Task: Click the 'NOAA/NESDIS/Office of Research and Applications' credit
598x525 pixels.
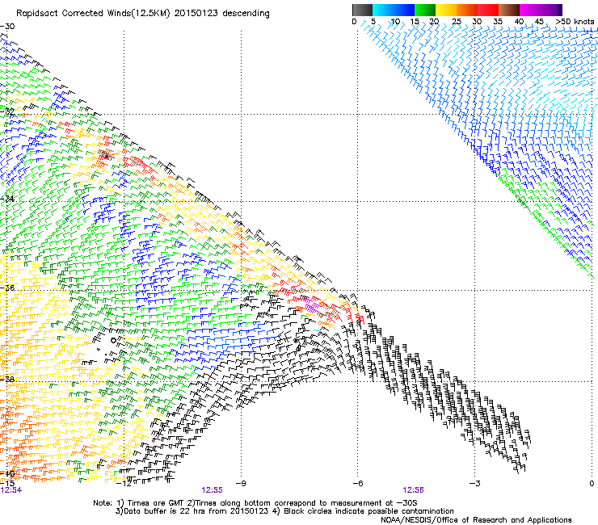Action: [x=476, y=520]
